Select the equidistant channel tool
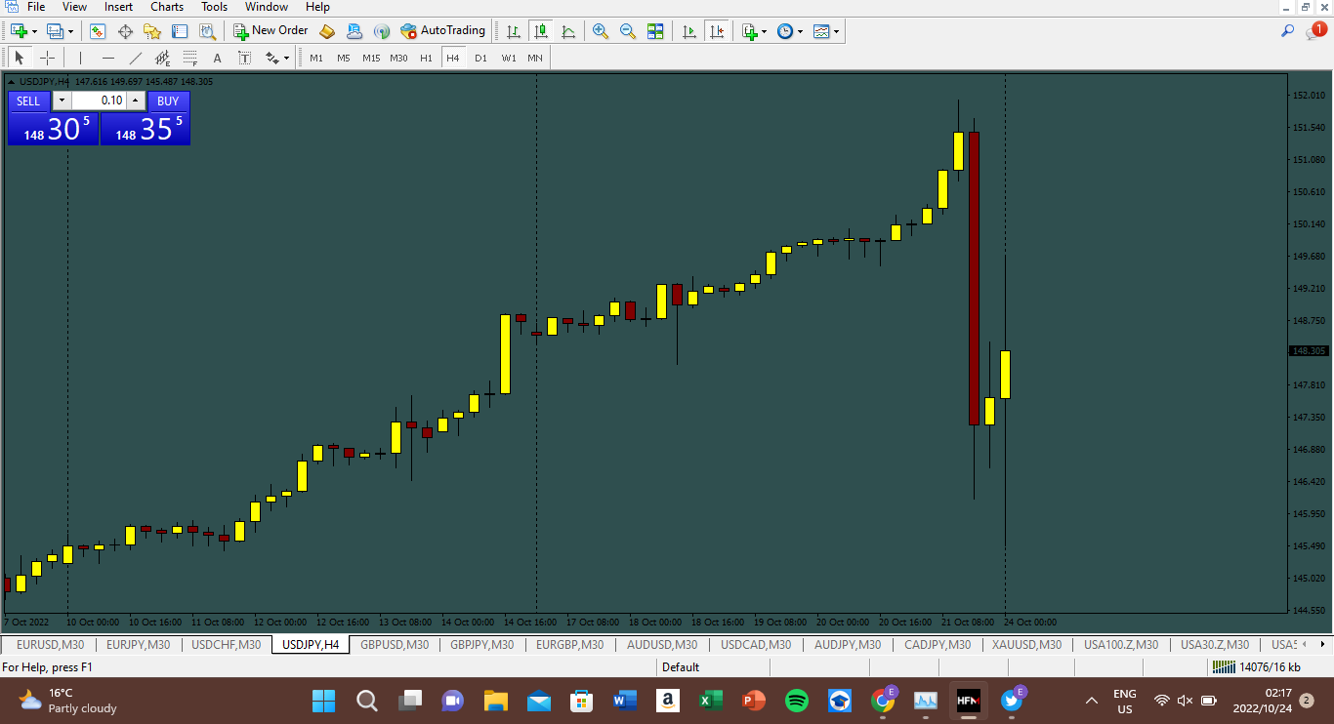 163,58
